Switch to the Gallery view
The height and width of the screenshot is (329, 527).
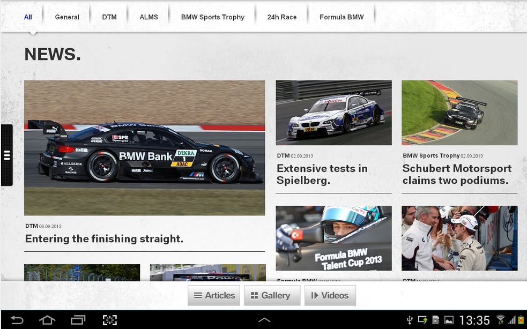(271, 295)
